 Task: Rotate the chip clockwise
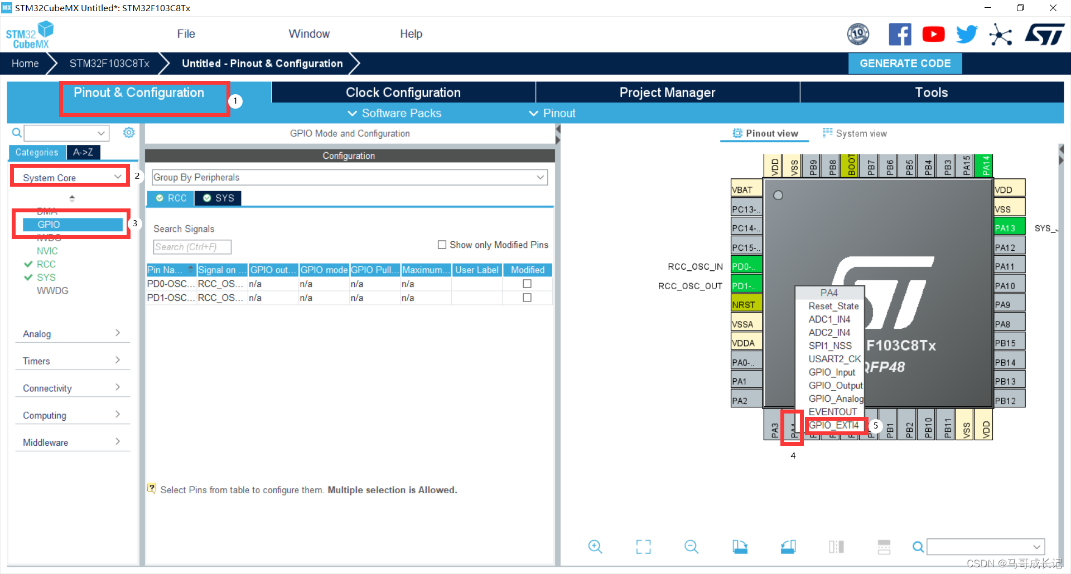pos(740,547)
